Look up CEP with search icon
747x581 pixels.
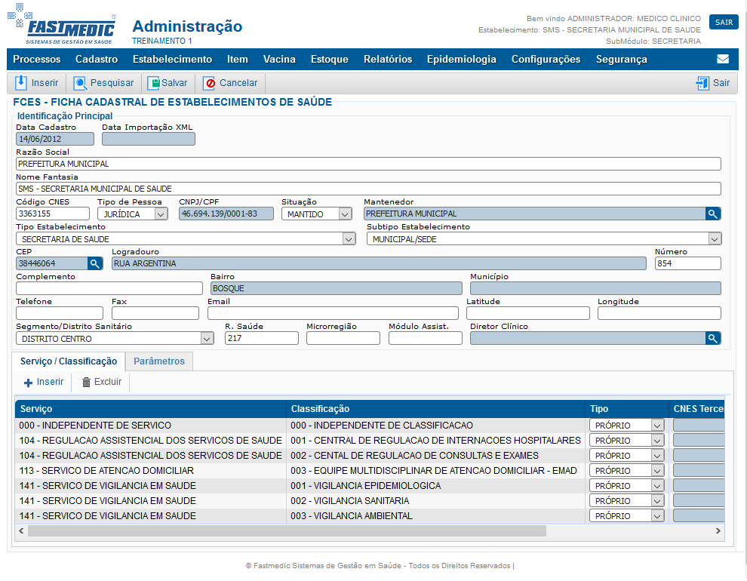(95, 263)
